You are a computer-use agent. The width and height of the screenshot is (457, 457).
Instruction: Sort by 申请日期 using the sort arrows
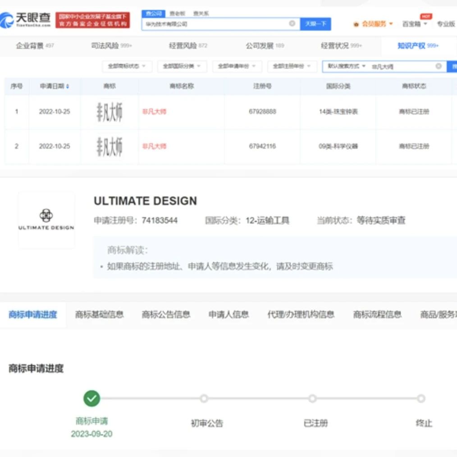68,86
